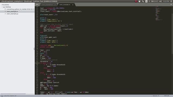Click Line 45, Column status text
This screenshot has height=97, width=173.
[x=10, y=96]
